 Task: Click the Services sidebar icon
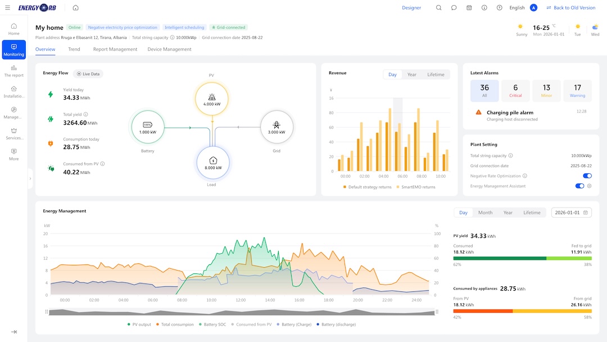(14, 134)
